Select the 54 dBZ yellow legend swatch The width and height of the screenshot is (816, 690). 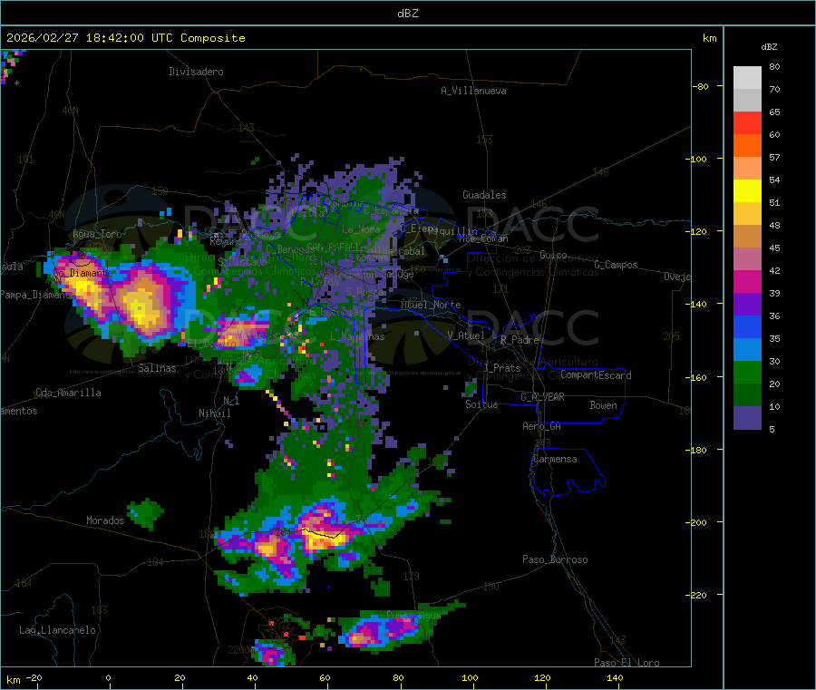point(747,191)
